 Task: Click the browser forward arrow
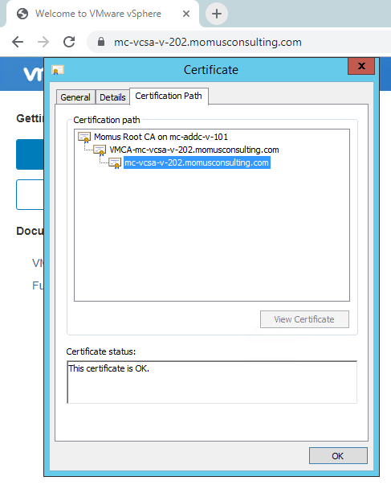click(x=43, y=42)
